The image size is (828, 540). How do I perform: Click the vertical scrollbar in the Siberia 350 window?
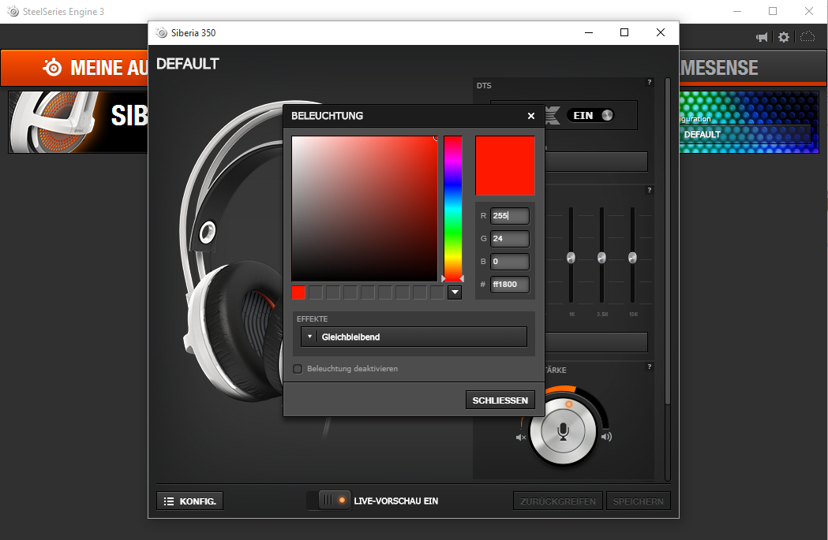tap(668, 241)
